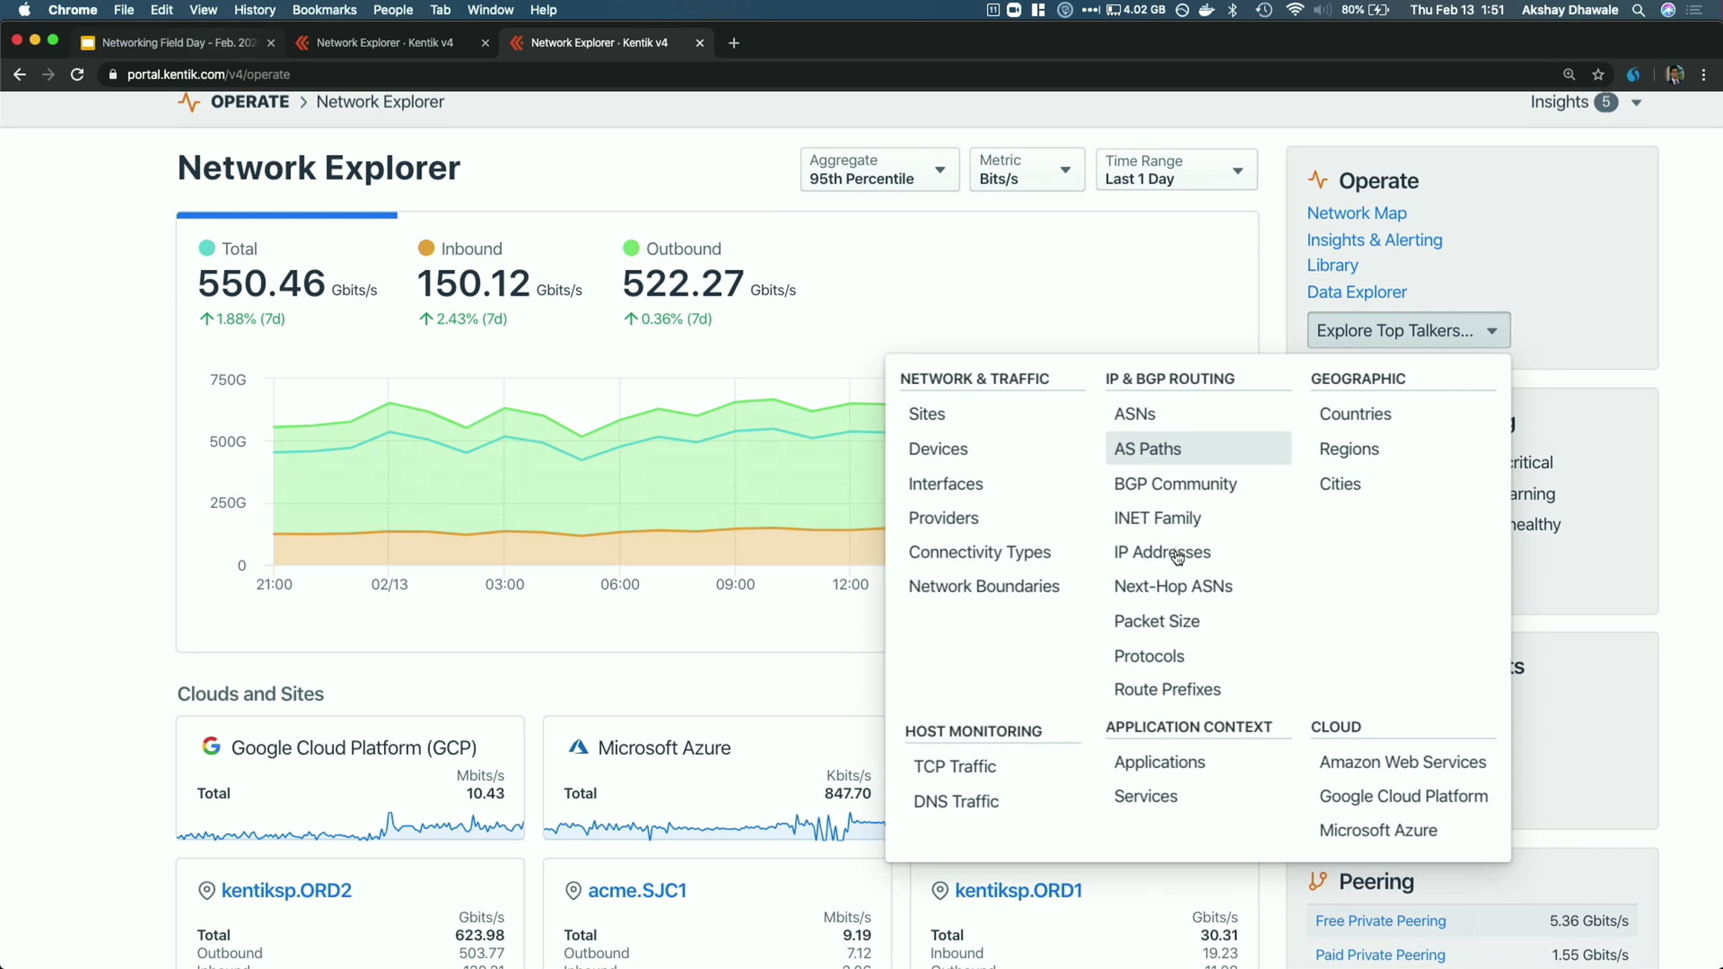
Task: Click the location pin beside acme.SJC1
Action: 573,891
